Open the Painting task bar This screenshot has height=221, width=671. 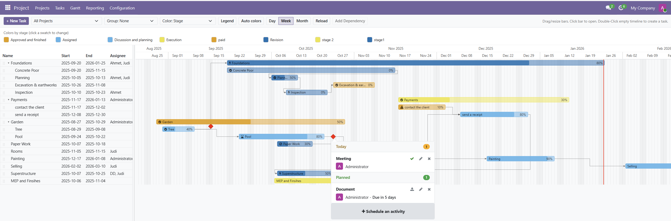pyautogui.click(x=520, y=159)
